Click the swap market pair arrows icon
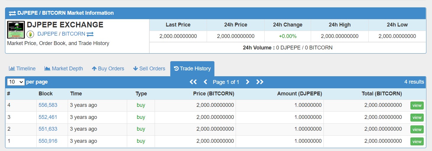Screen dimensions: 432x151 click(90, 34)
